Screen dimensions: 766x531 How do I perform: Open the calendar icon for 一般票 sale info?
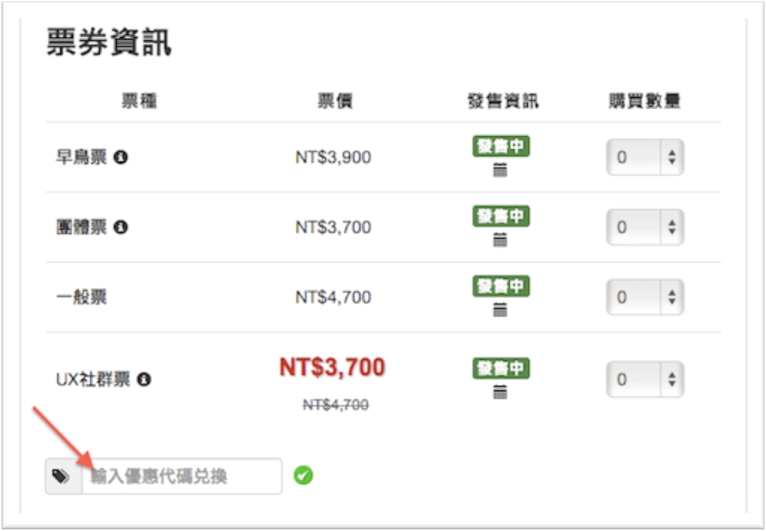click(x=500, y=310)
